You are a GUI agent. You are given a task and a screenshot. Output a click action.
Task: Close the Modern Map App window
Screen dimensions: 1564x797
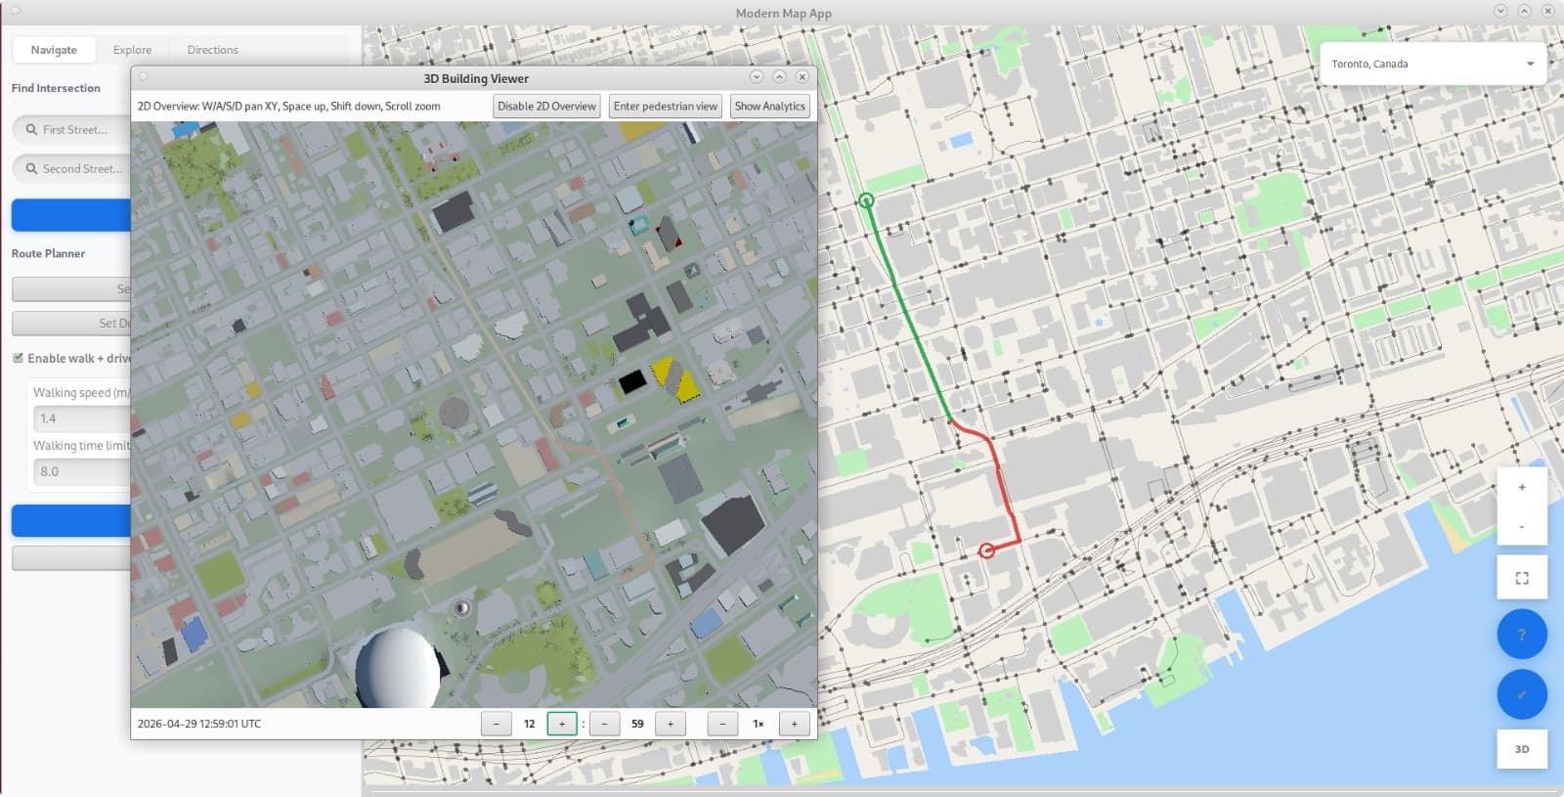1547,11
